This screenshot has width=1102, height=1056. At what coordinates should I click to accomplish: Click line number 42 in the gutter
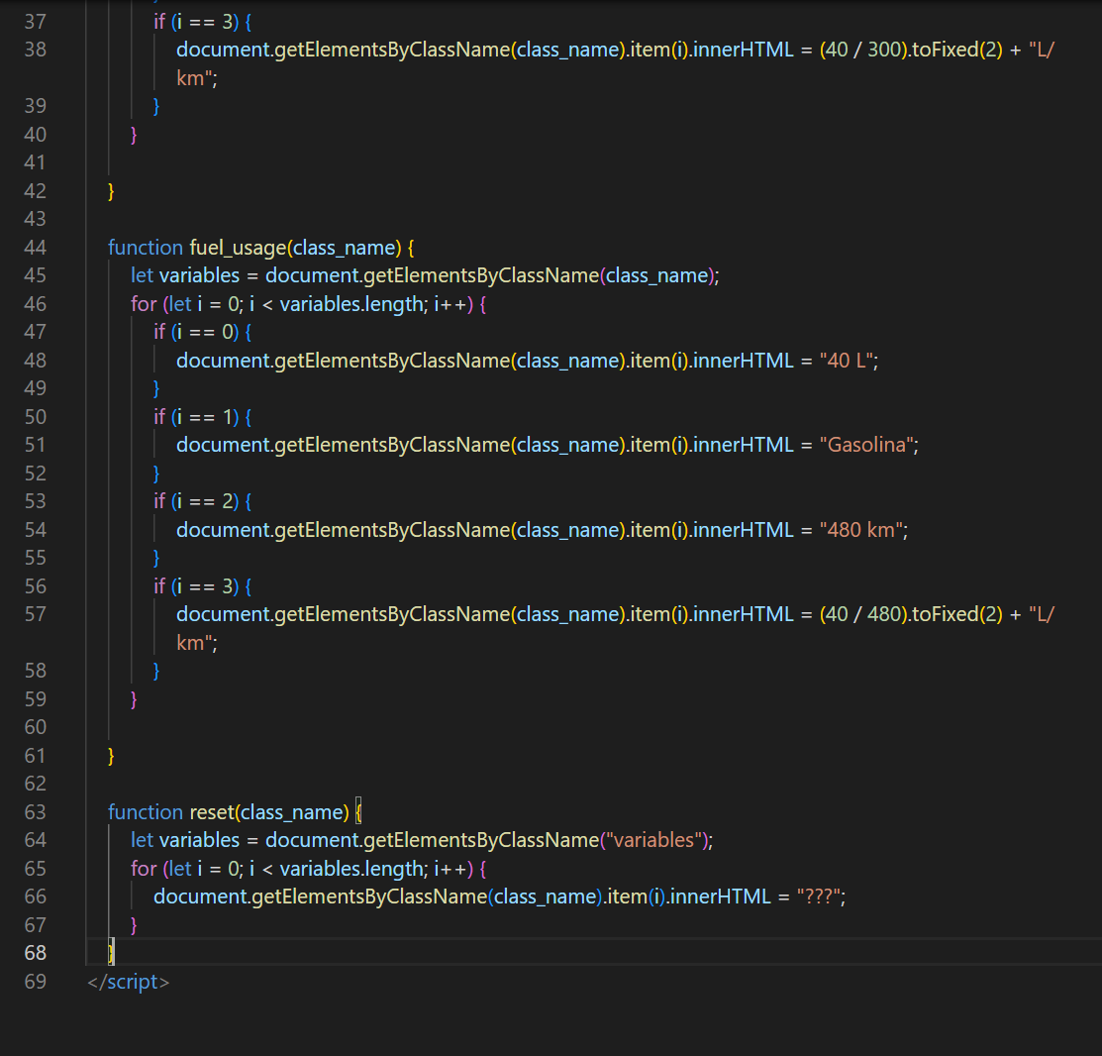(35, 191)
